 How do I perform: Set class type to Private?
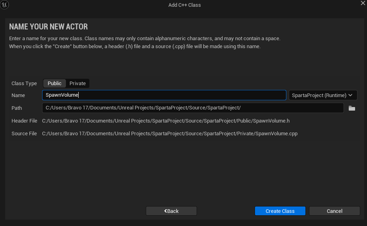point(77,84)
